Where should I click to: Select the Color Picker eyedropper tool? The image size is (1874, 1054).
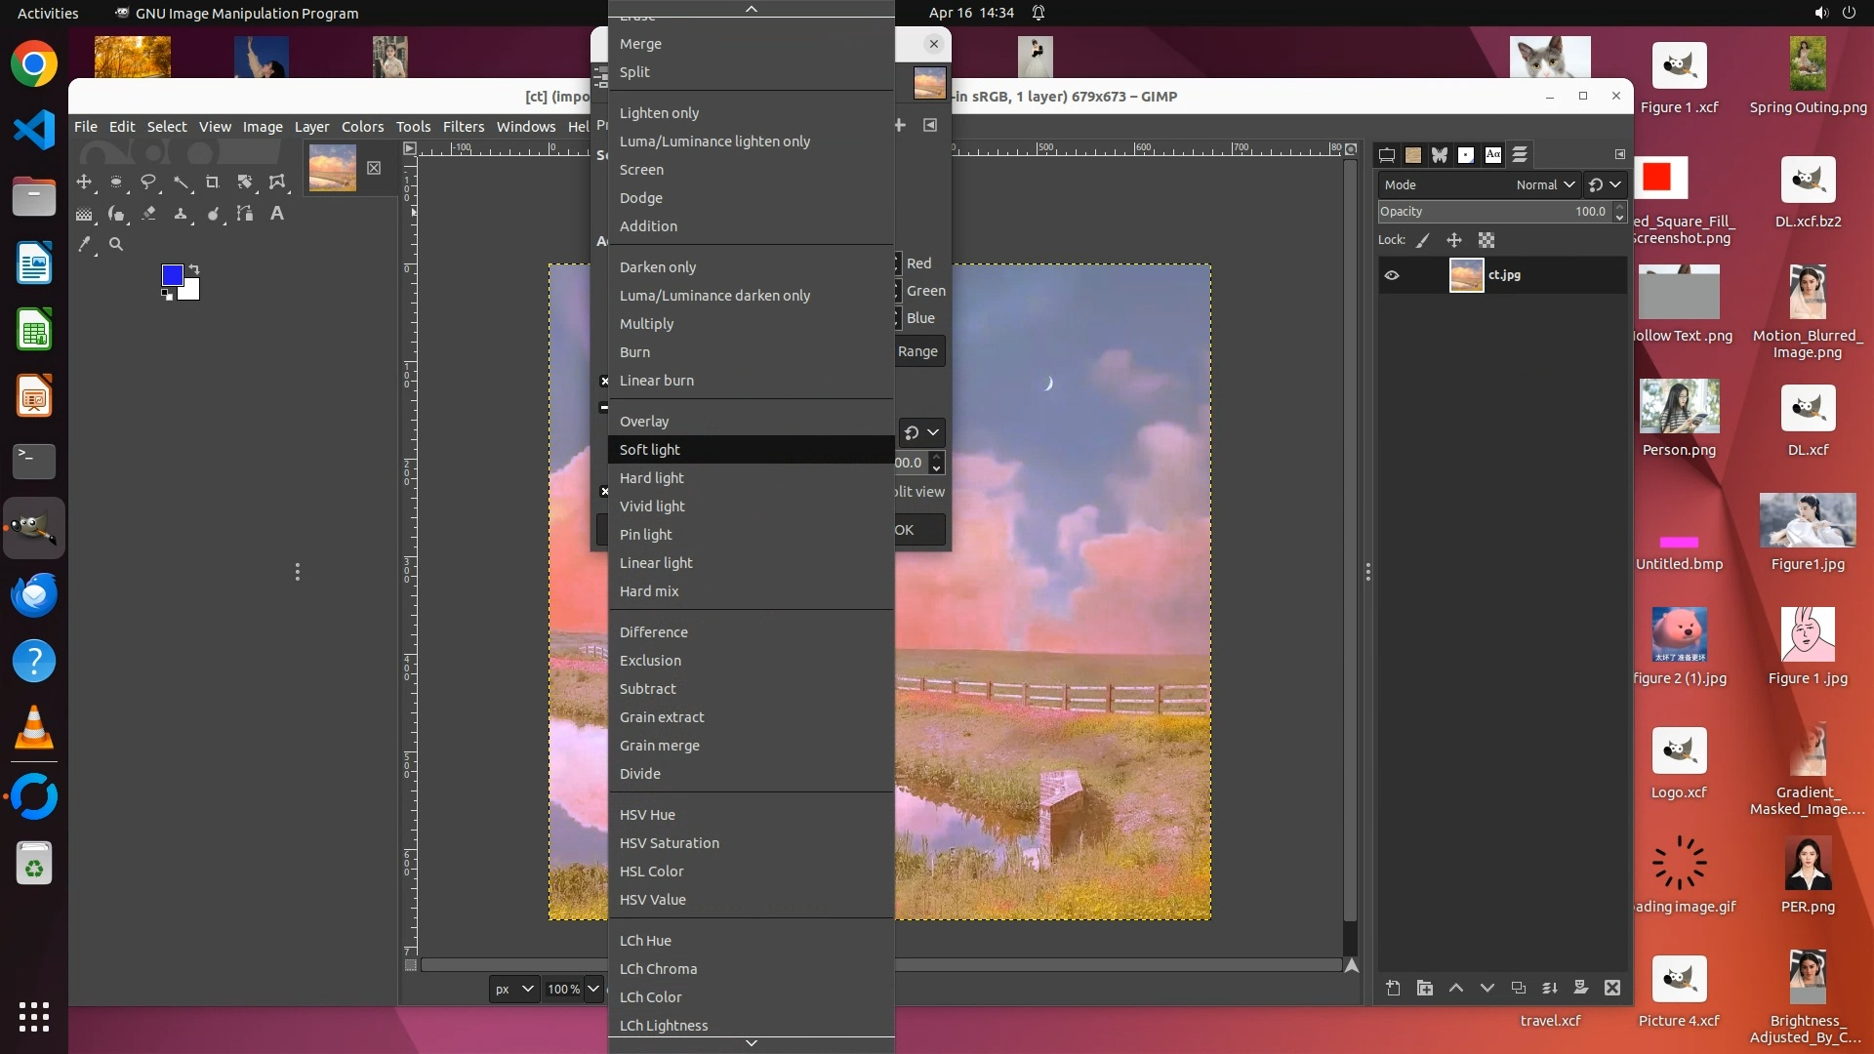(x=85, y=245)
